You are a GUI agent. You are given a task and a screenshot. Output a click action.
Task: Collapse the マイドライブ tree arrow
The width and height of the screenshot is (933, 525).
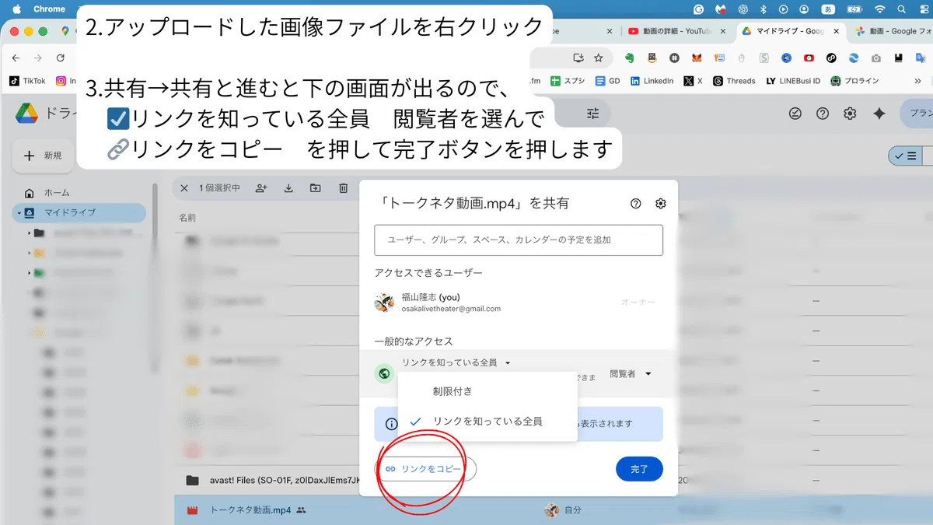19,213
